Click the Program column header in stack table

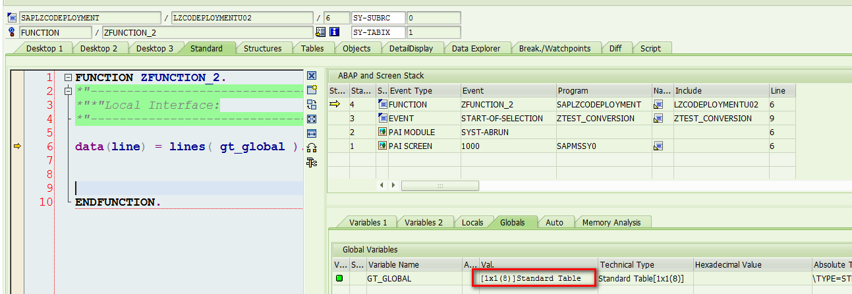pos(604,90)
